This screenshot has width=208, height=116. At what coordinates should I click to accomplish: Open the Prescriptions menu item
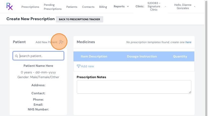tap(30, 7)
